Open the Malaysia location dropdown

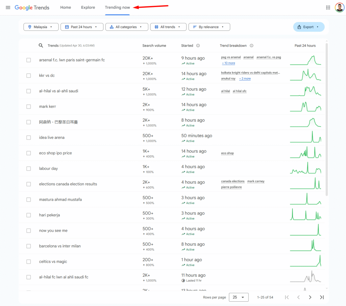click(x=41, y=27)
